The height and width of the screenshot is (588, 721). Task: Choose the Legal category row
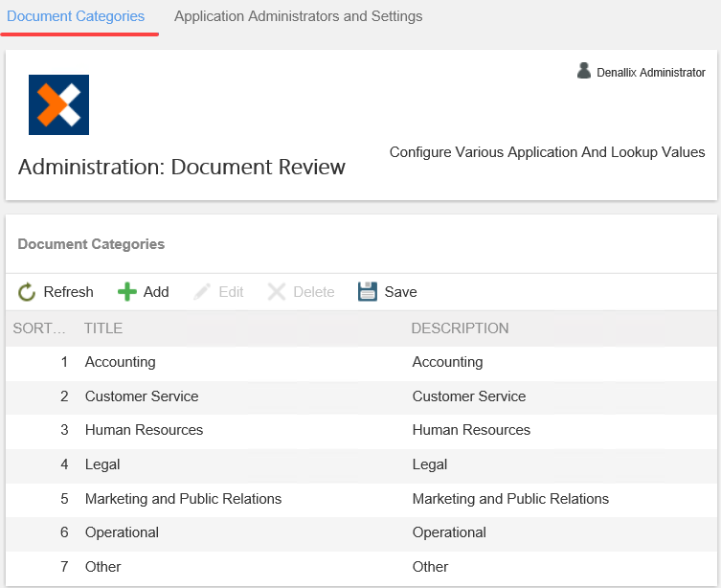102,464
